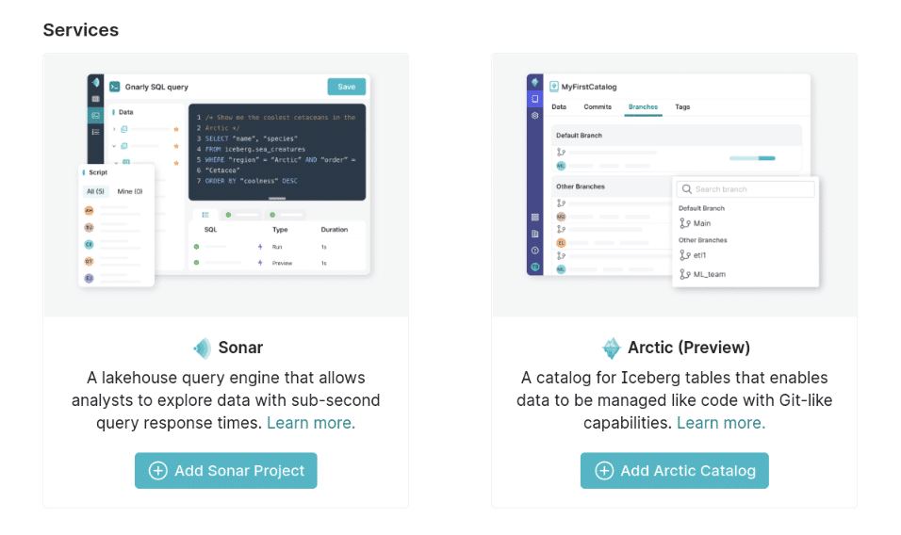Click plus icon in Add Sonar Project
The image size is (901, 535).
point(158,471)
